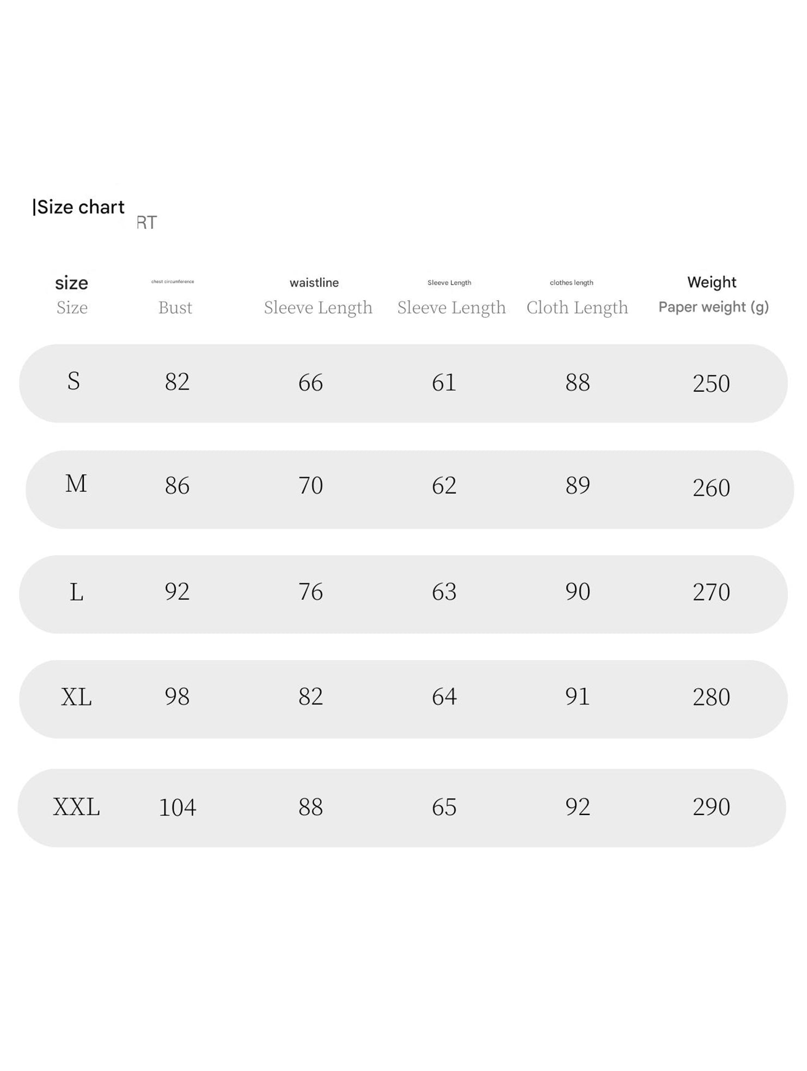
Task: Select the XL size row label
Action: coord(76,697)
